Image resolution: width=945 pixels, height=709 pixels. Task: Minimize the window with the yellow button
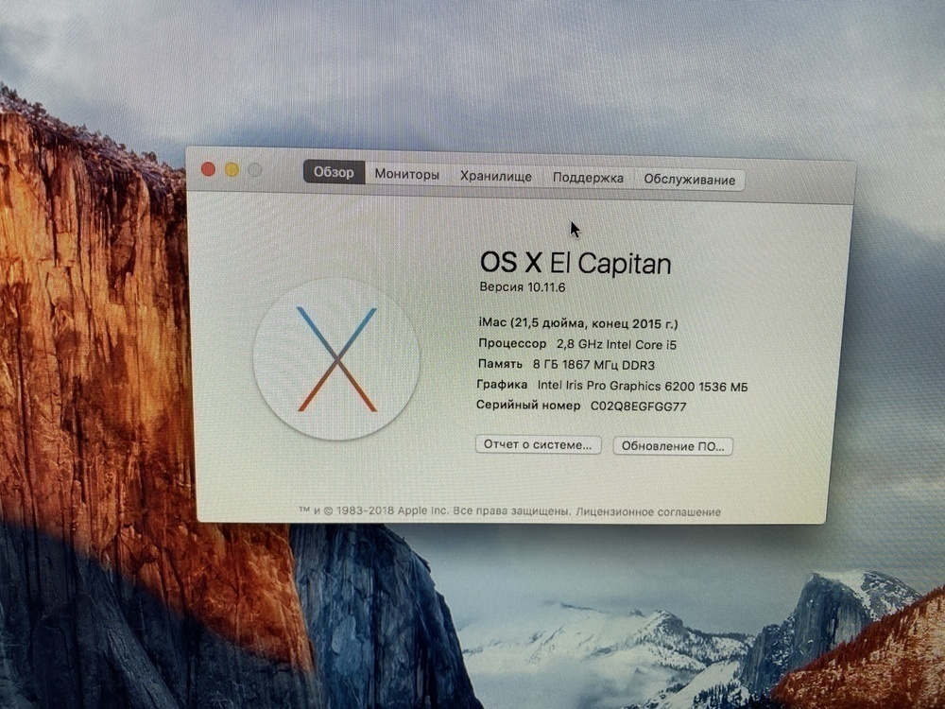(x=232, y=170)
